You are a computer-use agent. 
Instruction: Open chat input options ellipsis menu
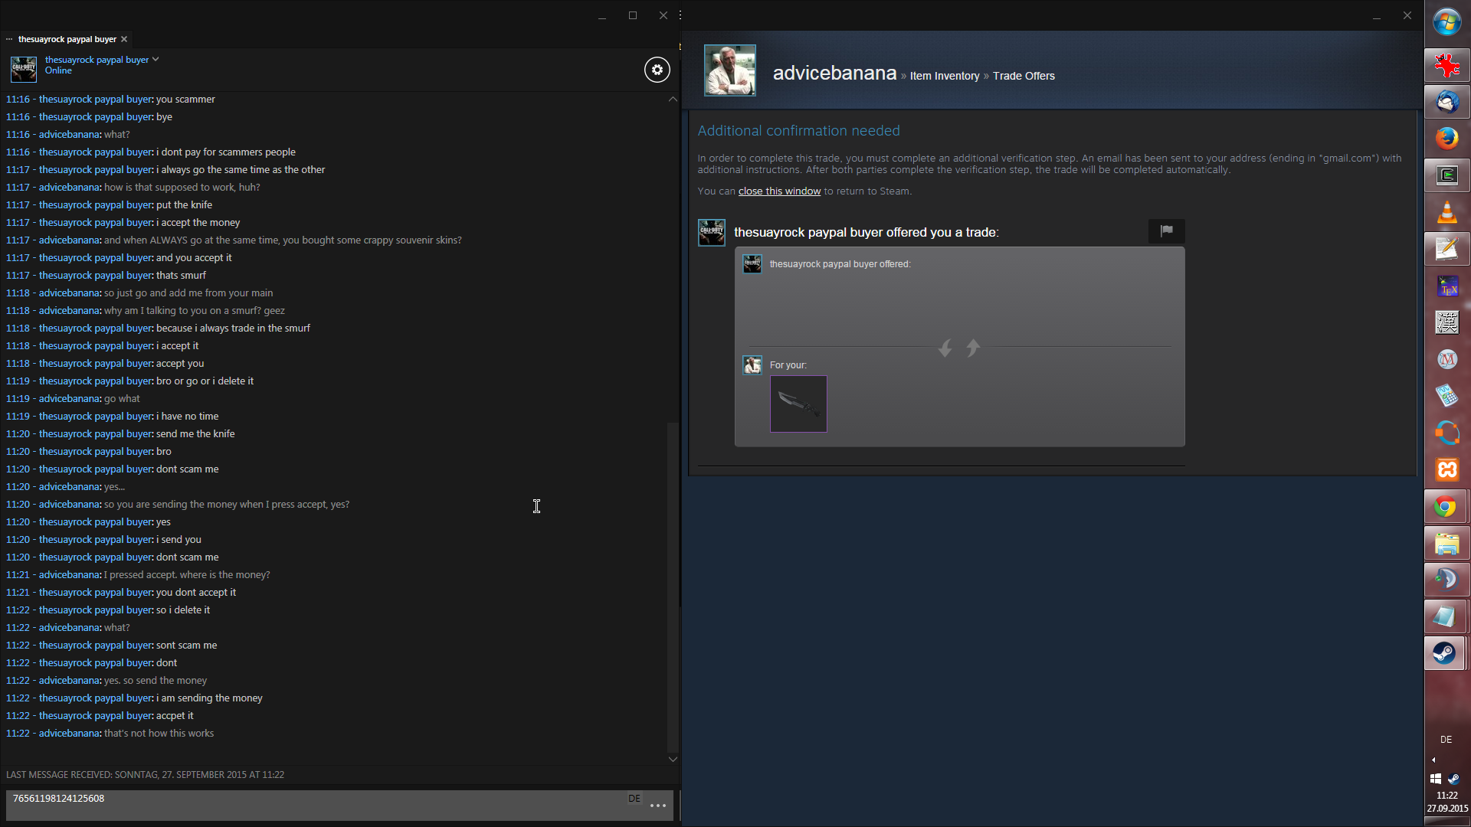coord(658,806)
